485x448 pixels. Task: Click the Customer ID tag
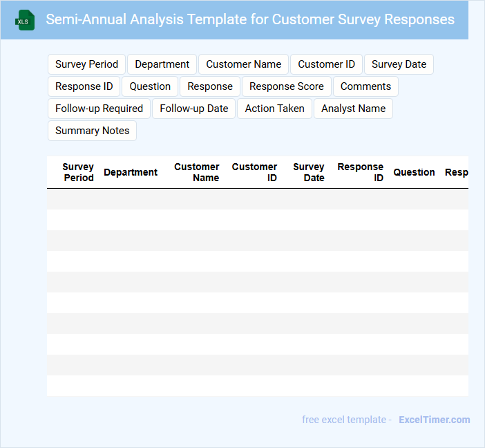pos(326,64)
